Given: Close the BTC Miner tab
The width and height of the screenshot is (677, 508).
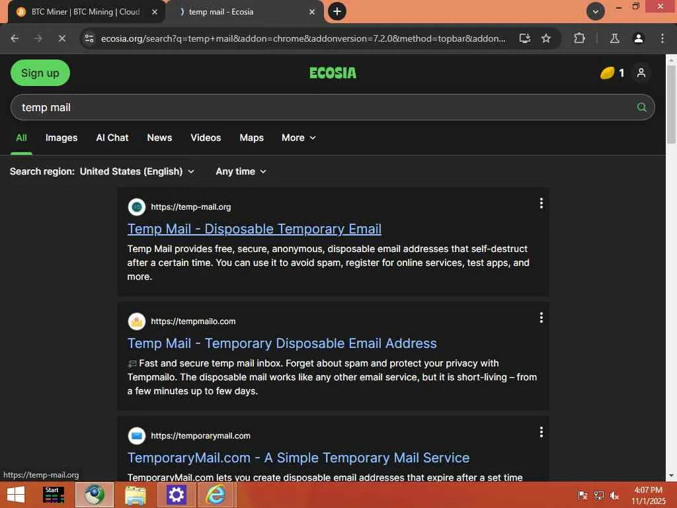Looking at the screenshot, I should [x=155, y=12].
